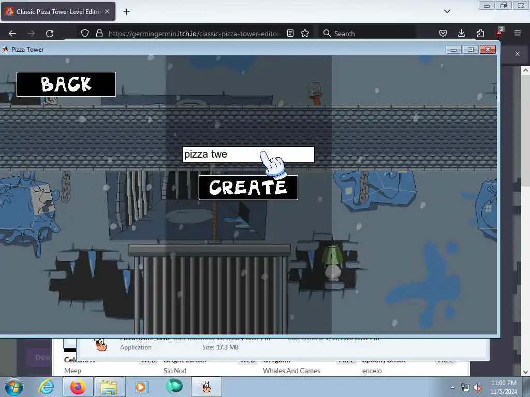Show hidden system tray icons
This screenshot has width=530, height=397.
coord(452,387)
